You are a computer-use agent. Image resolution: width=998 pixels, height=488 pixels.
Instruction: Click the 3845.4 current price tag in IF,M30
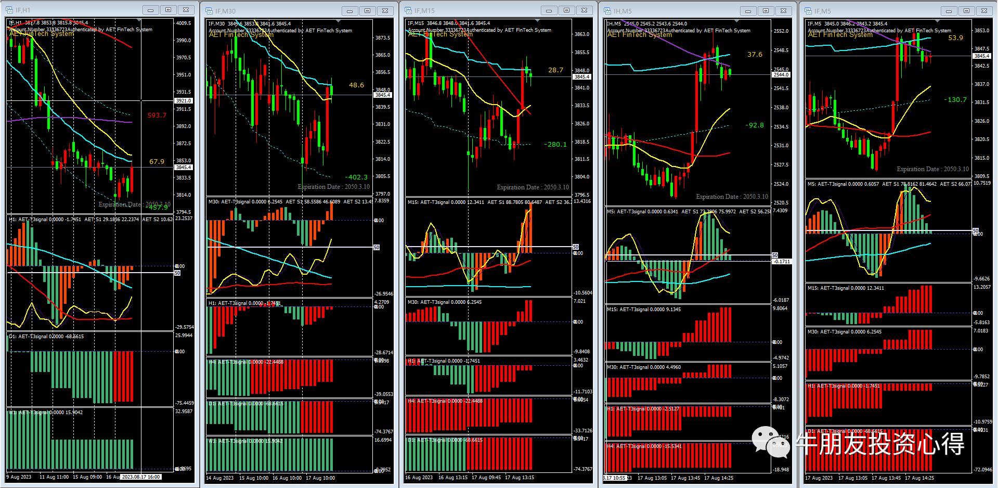[383, 95]
